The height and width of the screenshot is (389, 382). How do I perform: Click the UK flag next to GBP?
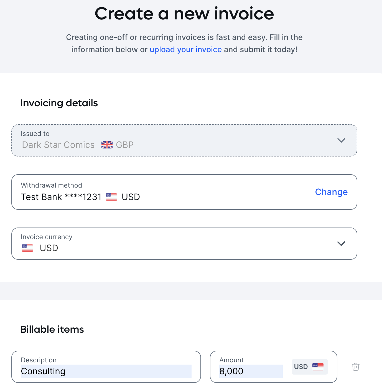click(107, 145)
